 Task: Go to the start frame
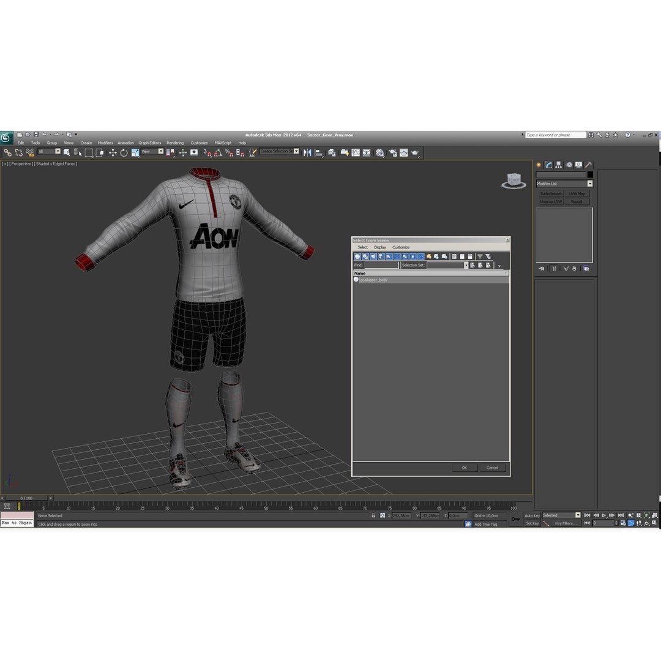587,515
